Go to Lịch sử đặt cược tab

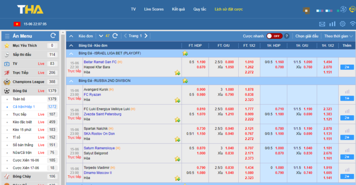click(x=229, y=9)
